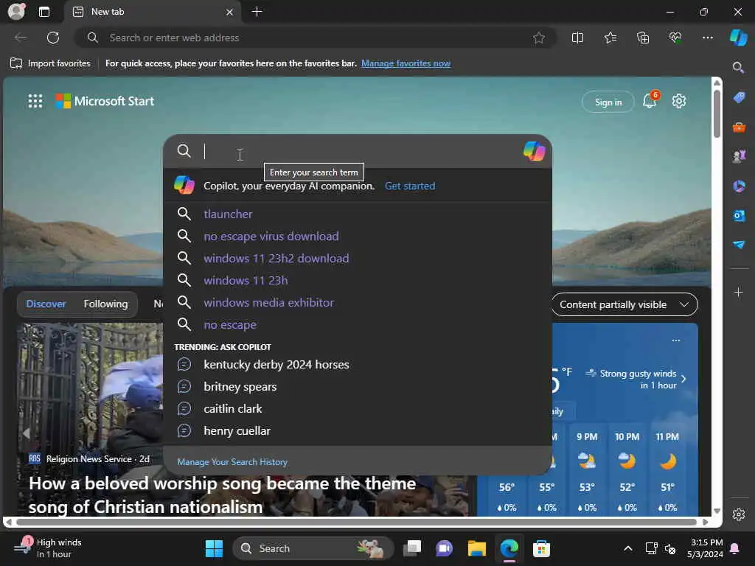
Task: Click the page vertical scrollbar thumb
Action: point(717,113)
